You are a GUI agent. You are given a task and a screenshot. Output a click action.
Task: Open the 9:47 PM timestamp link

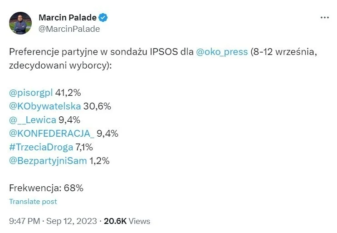[24, 221]
